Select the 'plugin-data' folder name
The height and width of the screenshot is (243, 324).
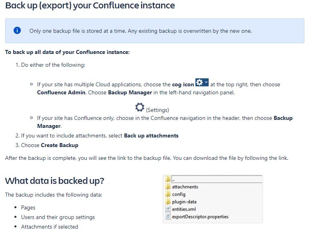(184, 202)
